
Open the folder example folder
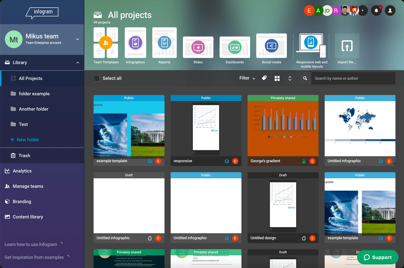[42, 94]
